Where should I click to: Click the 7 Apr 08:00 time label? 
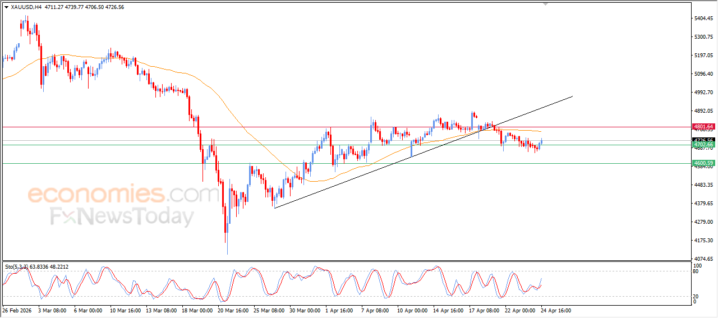coord(376,310)
